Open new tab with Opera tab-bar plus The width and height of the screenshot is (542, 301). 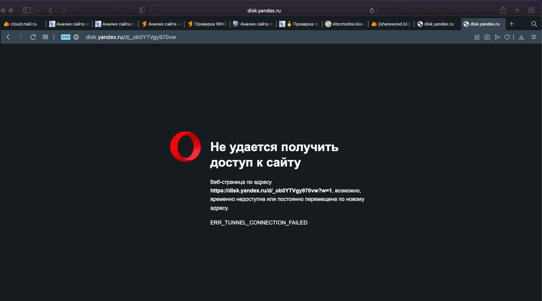[511, 24]
